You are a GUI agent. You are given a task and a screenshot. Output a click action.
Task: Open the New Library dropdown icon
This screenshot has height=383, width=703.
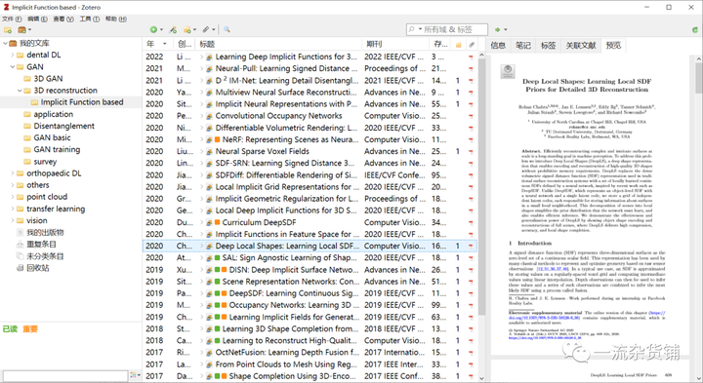[x=24, y=30]
